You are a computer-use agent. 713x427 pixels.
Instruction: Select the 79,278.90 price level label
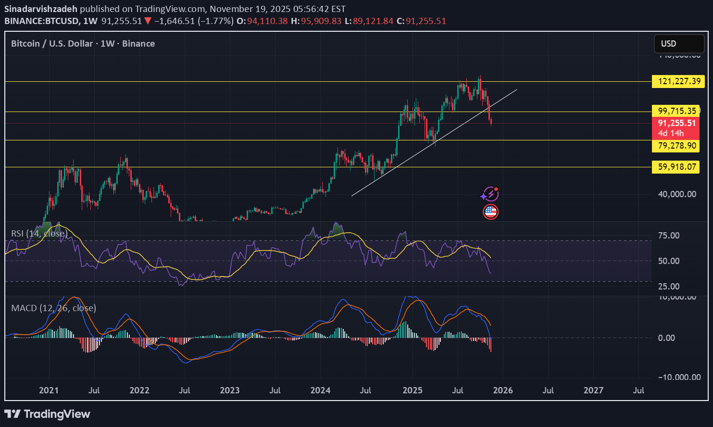(x=676, y=145)
